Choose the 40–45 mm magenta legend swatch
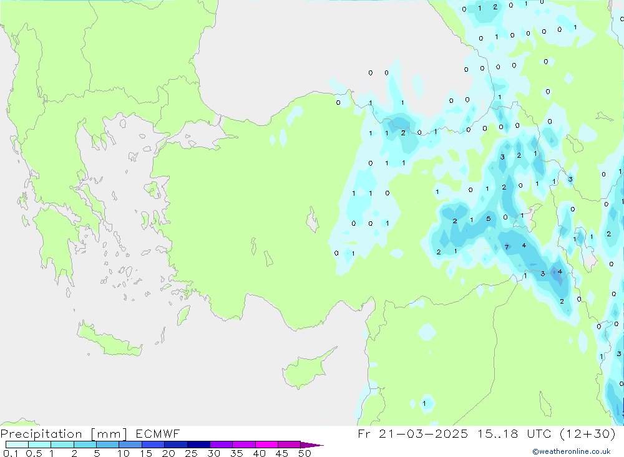 (266, 445)
